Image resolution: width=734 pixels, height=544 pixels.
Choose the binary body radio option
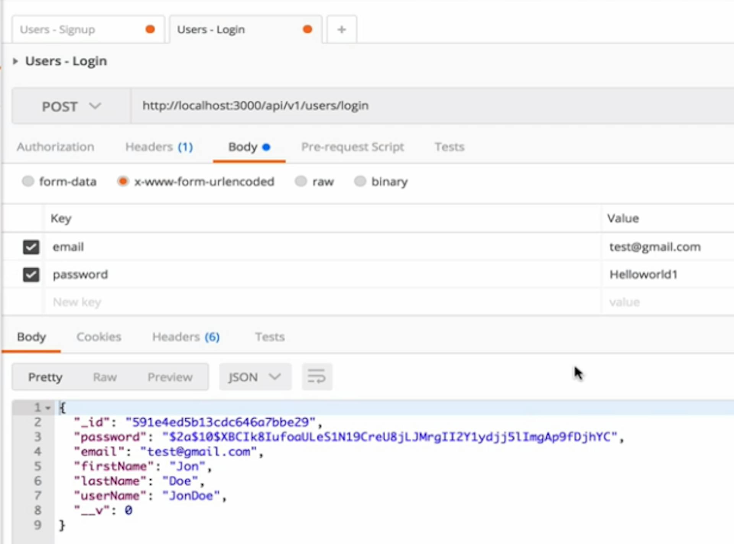[360, 181]
